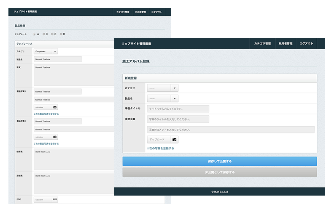
Task: Click the camera icon in the first 製品写真1 uploader
Action: (55, 107)
